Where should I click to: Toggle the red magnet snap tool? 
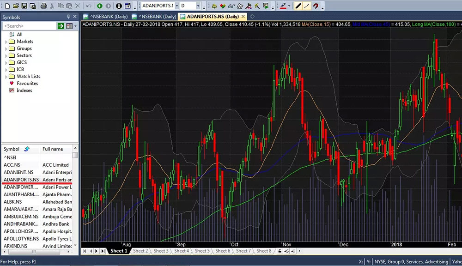pyautogui.click(x=315, y=6)
